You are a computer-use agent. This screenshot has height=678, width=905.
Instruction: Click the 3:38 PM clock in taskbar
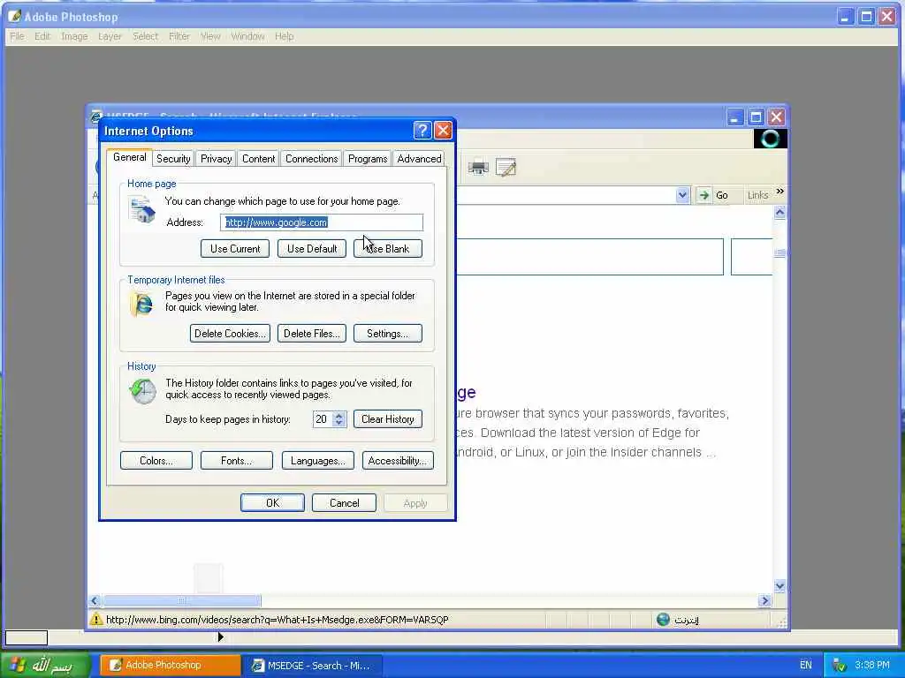tap(872, 665)
